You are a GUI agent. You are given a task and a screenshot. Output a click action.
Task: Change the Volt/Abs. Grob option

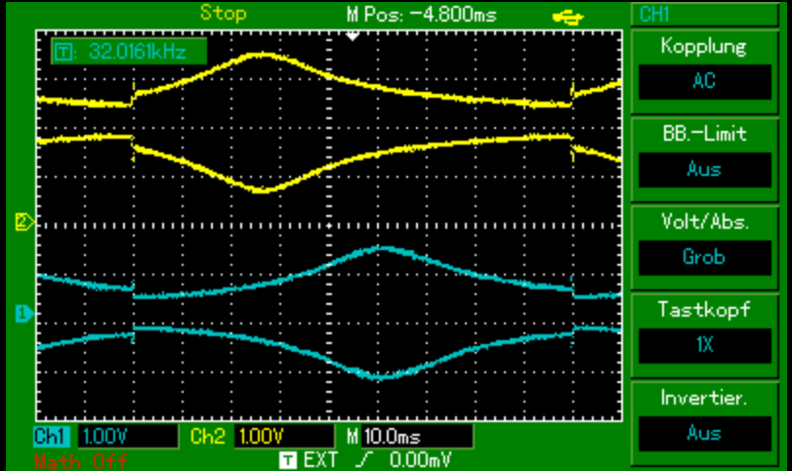point(703,257)
